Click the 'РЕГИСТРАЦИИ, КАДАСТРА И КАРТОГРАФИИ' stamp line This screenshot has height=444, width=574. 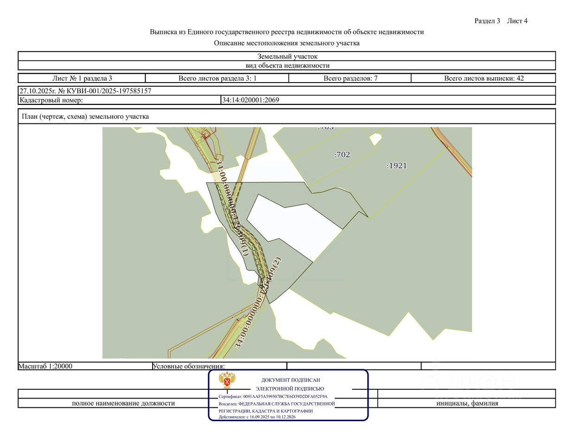point(266,411)
